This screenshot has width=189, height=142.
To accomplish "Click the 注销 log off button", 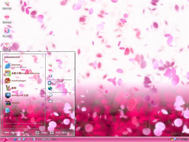I will tap(42, 133).
